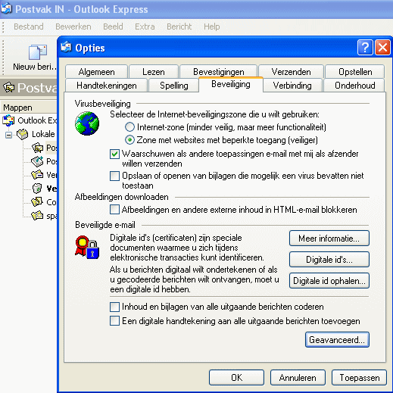Click the Meer informatie button
The width and height of the screenshot is (393, 393).
tap(329, 238)
